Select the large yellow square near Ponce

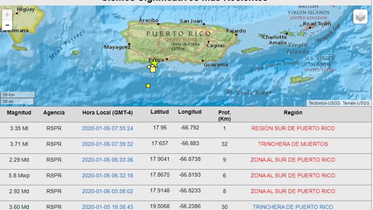153,70
